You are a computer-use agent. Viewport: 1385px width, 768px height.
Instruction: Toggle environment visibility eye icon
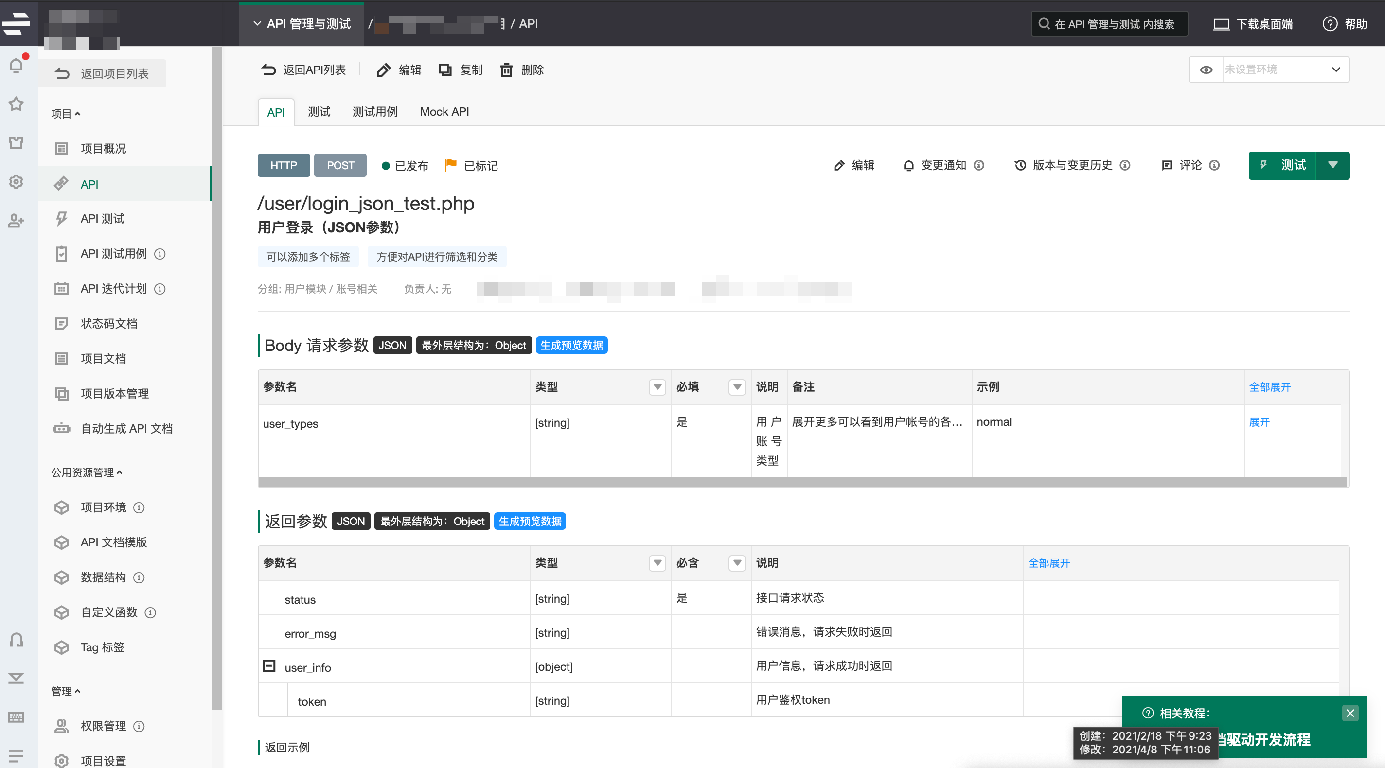pyautogui.click(x=1206, y=70)
